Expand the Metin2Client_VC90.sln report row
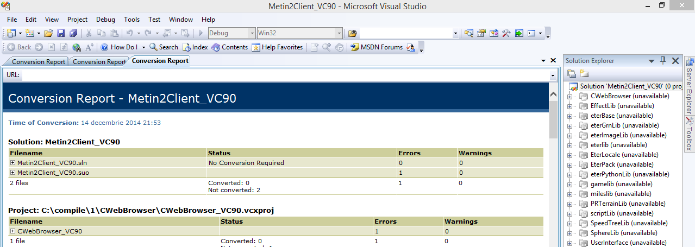This screenshot has width=695, height=247. (13, 163)
